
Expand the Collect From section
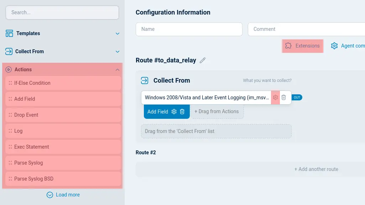coord(118,51)
